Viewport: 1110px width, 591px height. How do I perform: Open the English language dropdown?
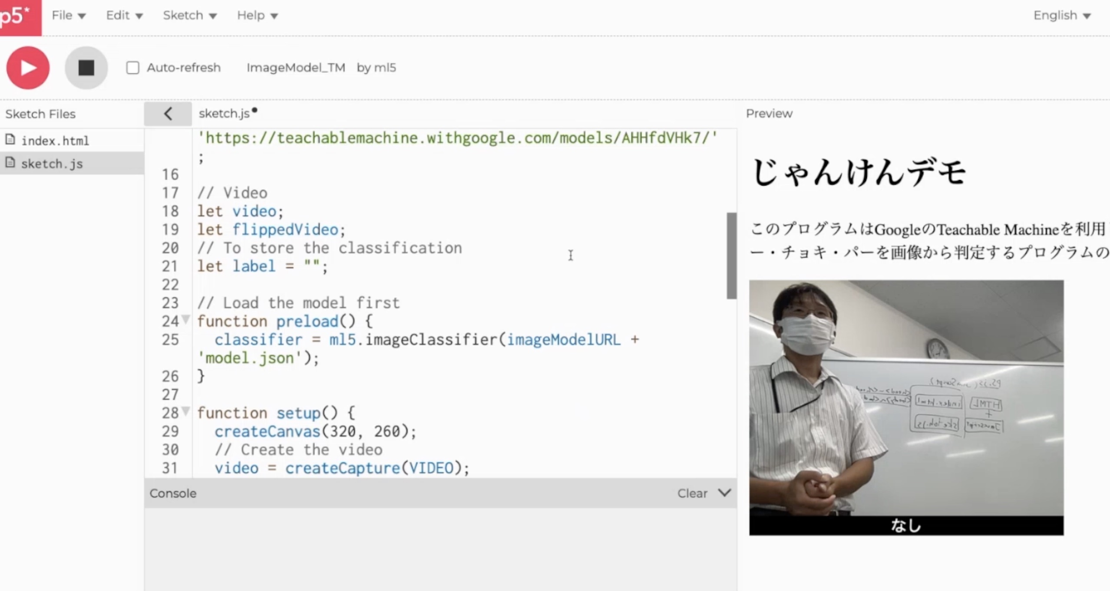[x=1062, y=16]
